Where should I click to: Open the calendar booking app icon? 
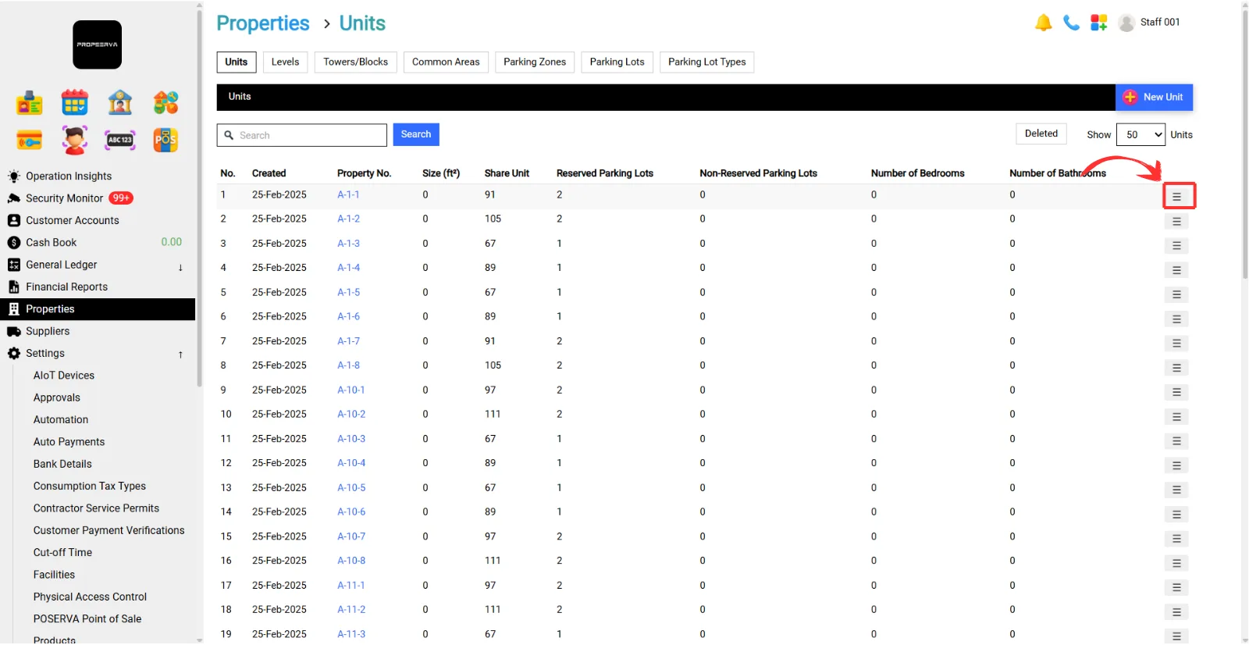[x=75, y=102]
